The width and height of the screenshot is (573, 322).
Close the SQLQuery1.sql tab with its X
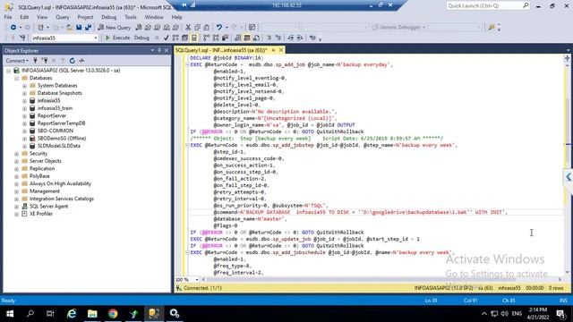[x=281, y=50]
